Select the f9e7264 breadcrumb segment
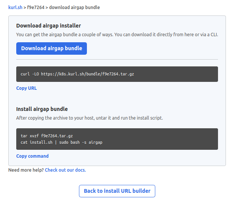Viewport: 235px width, 206px height. point(36,7)
